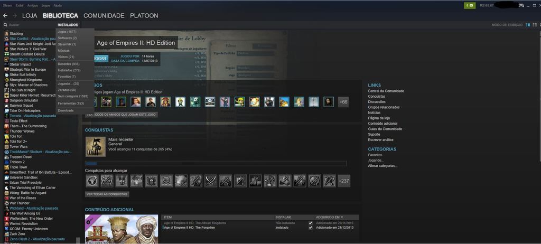The image size is (541, 244).
Task: Launch Big Picture mode controller icon
Action: (521, 5)
